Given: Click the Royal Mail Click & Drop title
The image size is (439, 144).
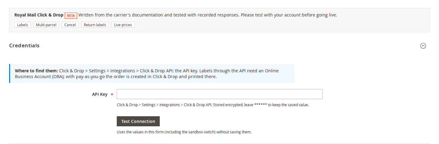Looking at the screenshot, I should point(39,15).
